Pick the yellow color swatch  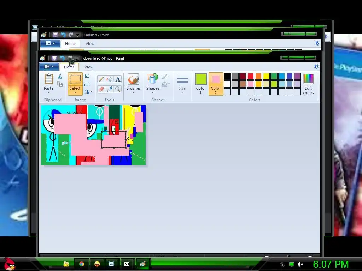(266, 76)
